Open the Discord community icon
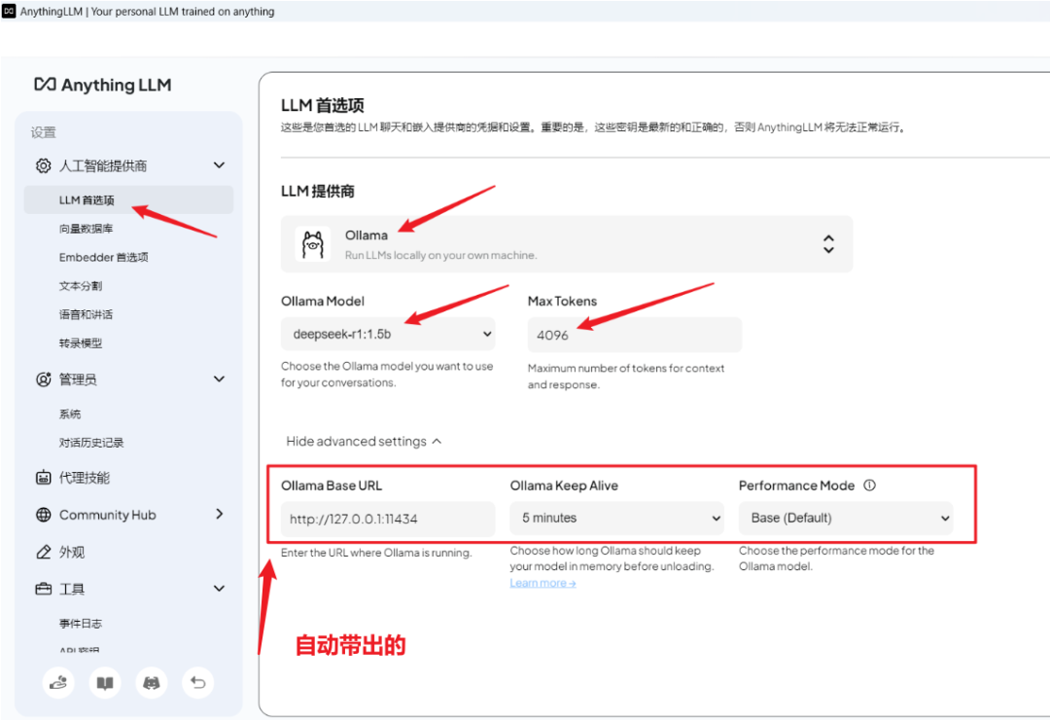Viewport: 1050px width, 720px height. 151,682
